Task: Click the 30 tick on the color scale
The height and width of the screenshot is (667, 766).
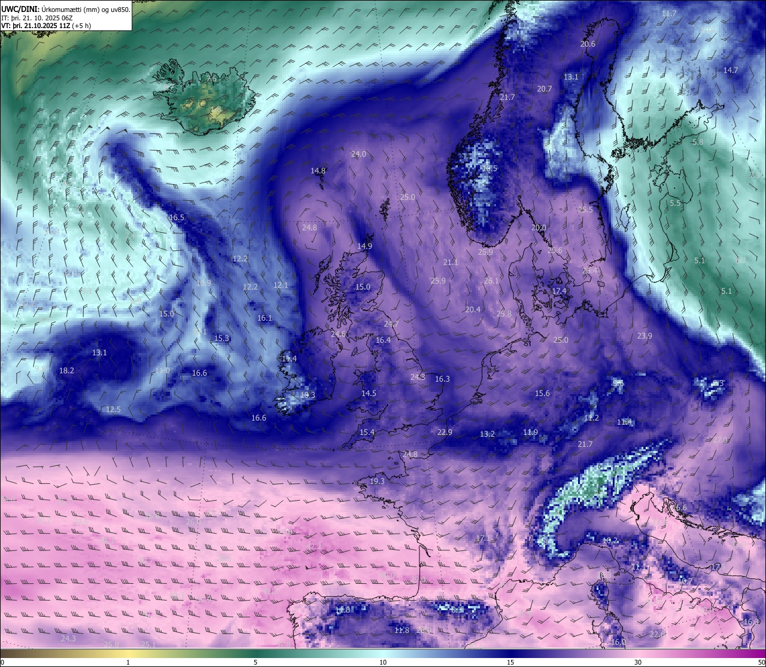Action: (638, 662)
